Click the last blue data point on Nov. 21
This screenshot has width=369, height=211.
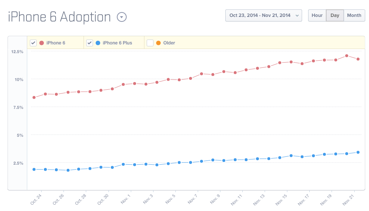tap(358, 152)
